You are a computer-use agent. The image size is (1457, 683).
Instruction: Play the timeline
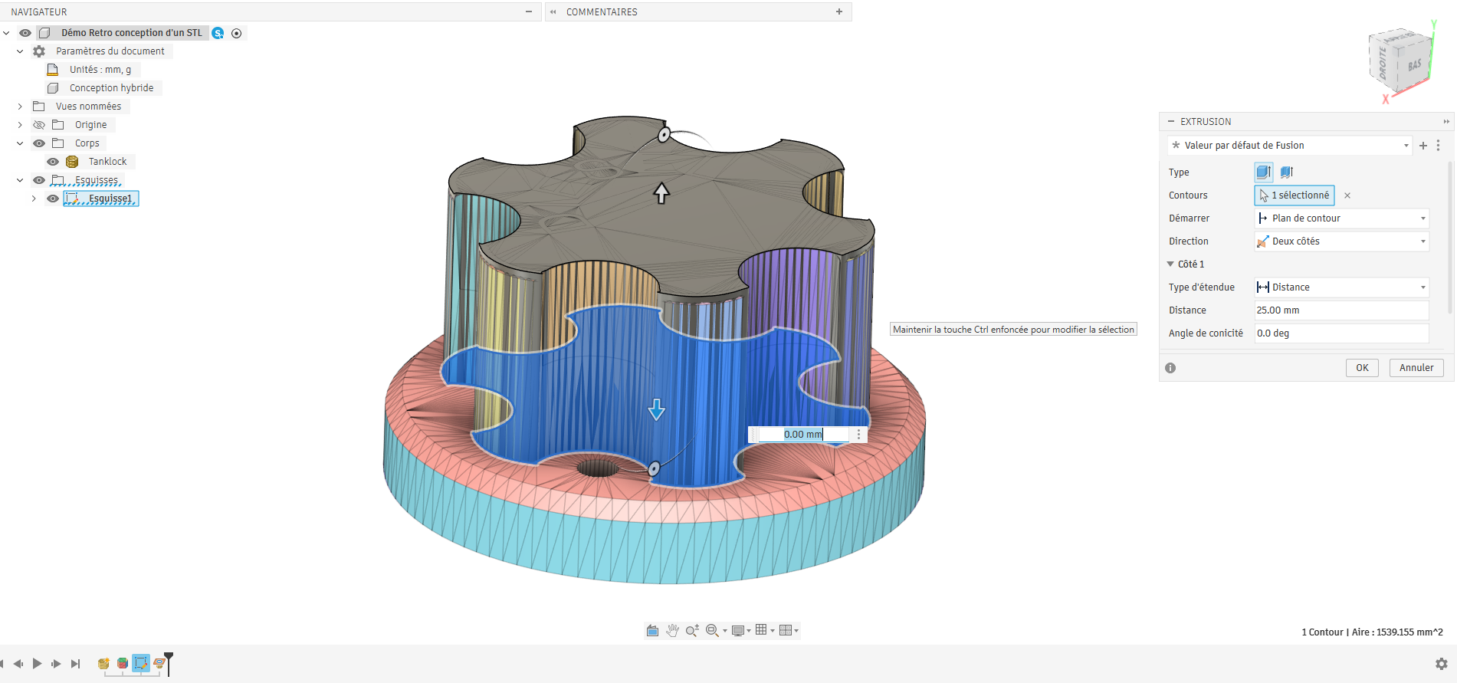point(37,664)
